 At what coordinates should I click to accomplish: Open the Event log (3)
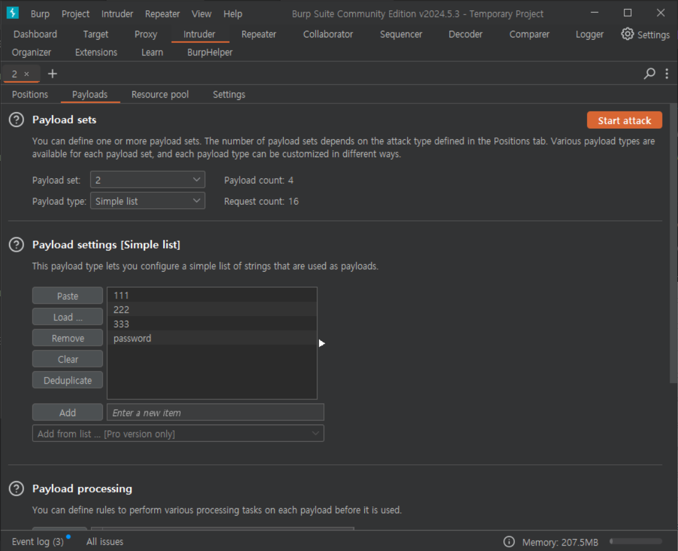tap(37, 541)
